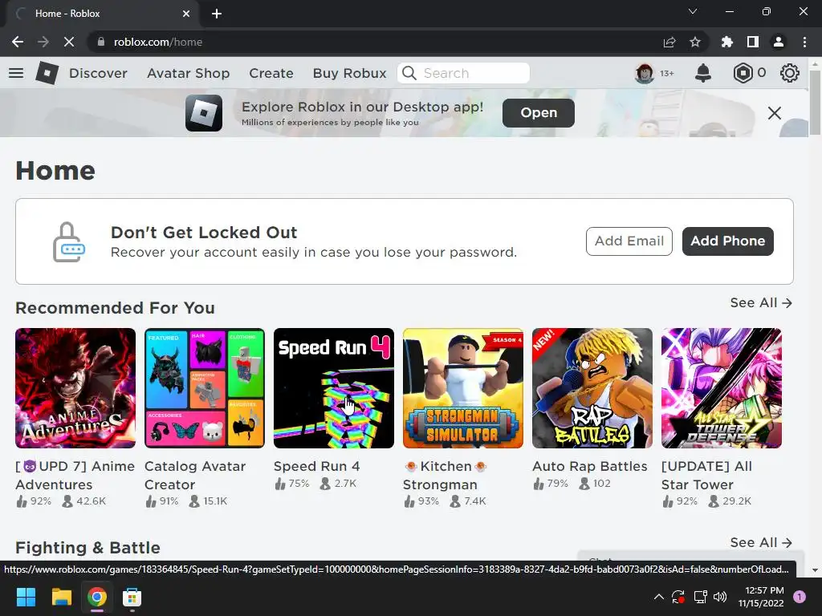The image size is (822, 616).
Task: Click the page vertical scrollbar thumb
Action: pyautogui.click(x=815, y=102)
